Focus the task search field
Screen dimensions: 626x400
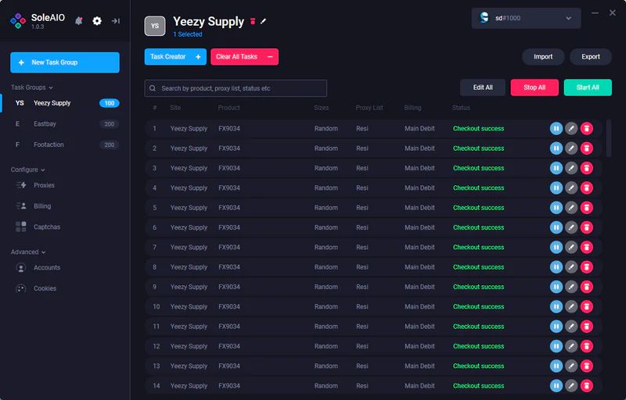(x=236, y=88)
